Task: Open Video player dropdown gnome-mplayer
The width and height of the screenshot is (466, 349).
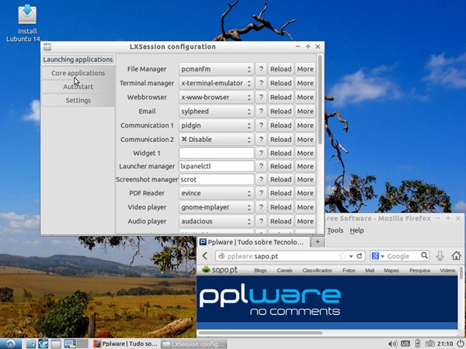Action: point(217,207)
